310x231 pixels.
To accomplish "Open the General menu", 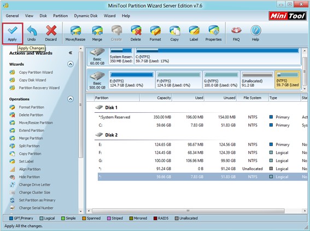I will (12, 16).
